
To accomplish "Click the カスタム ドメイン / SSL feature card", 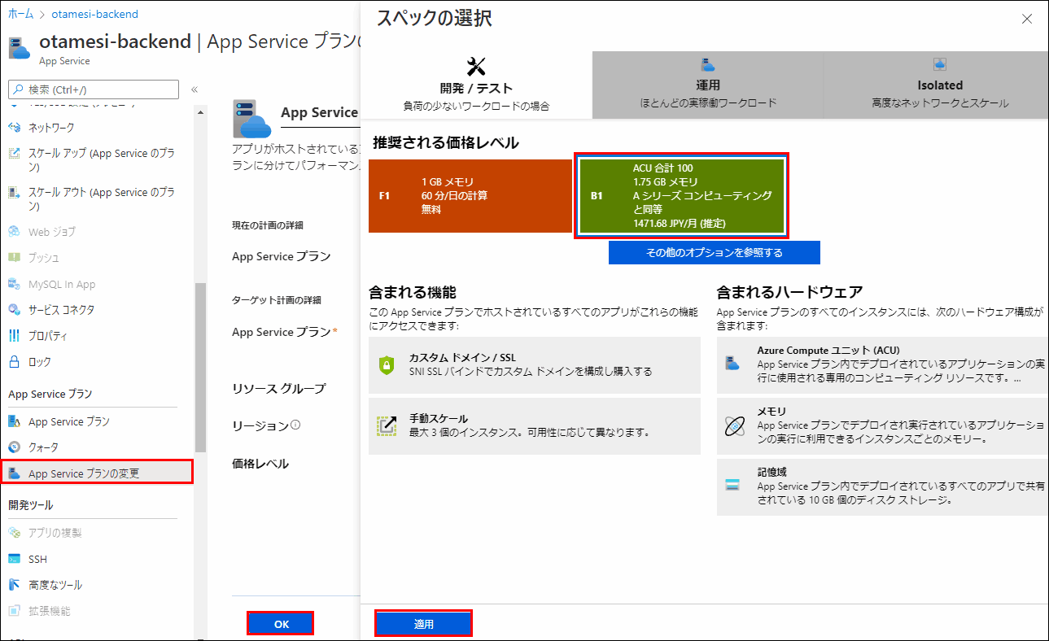I will [535, 365].
